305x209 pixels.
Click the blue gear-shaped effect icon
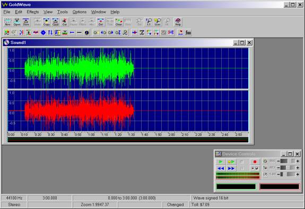(x=43, y=33)
